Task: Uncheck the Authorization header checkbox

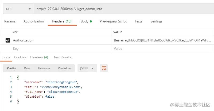Action: pyautogui.click(x=8, y=40)
